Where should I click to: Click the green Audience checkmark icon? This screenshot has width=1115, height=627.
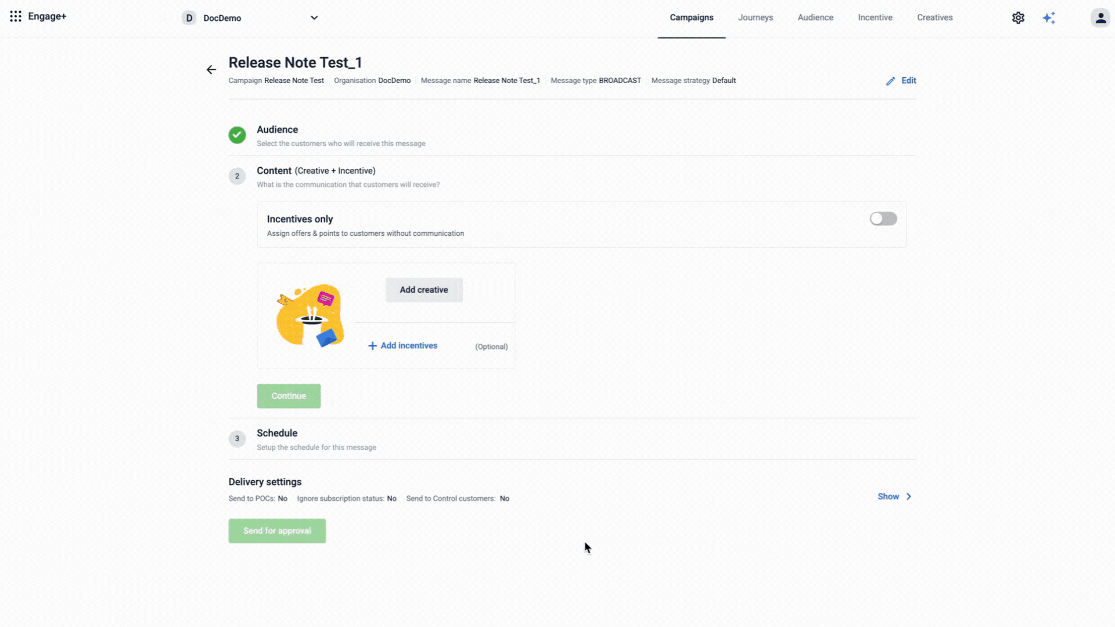tap(237, 135)
